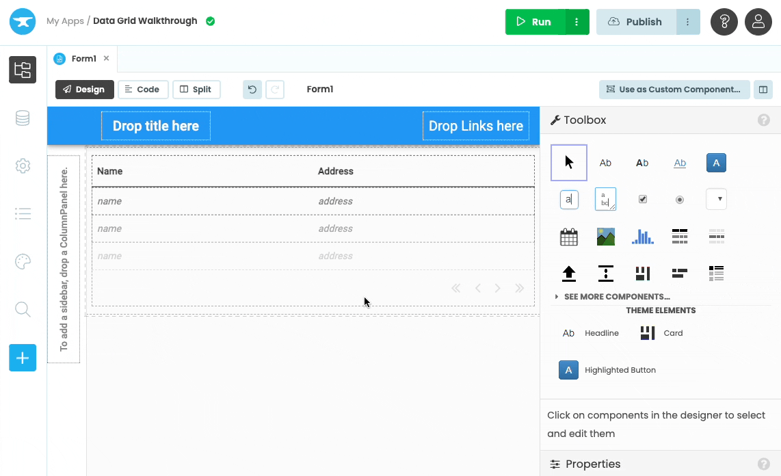The width and height of the screenshot is (781, 476).
Task: Switch to Split view
Action: [196, 90]
